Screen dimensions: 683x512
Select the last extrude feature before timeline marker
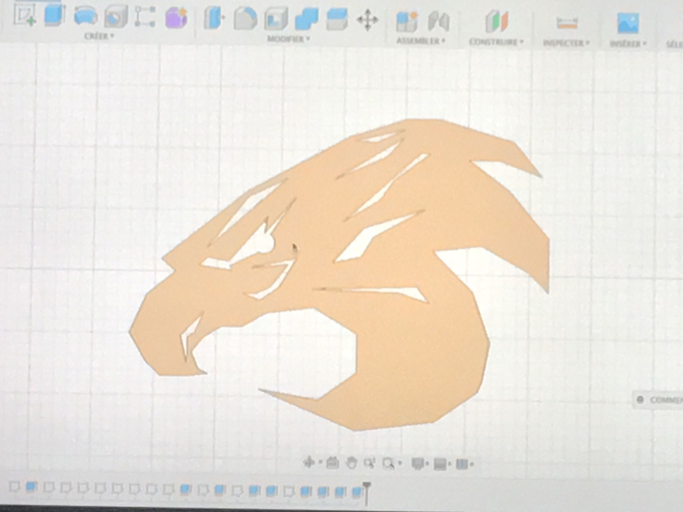tap(357, 492)
